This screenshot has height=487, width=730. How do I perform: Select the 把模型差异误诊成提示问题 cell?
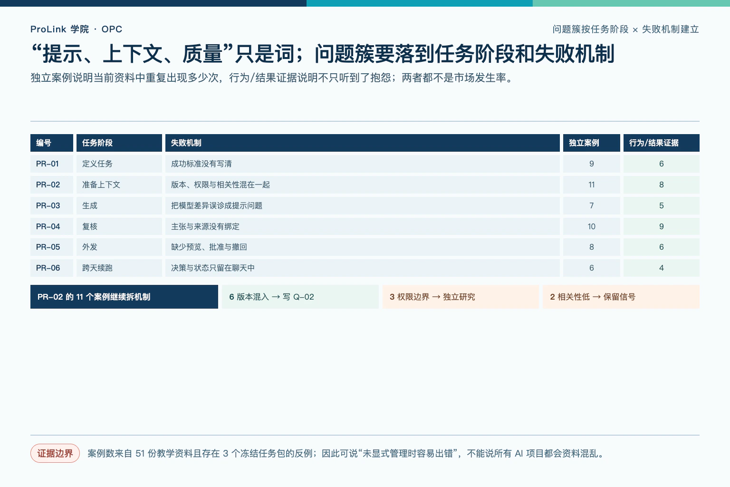click(x=363, y=205)
